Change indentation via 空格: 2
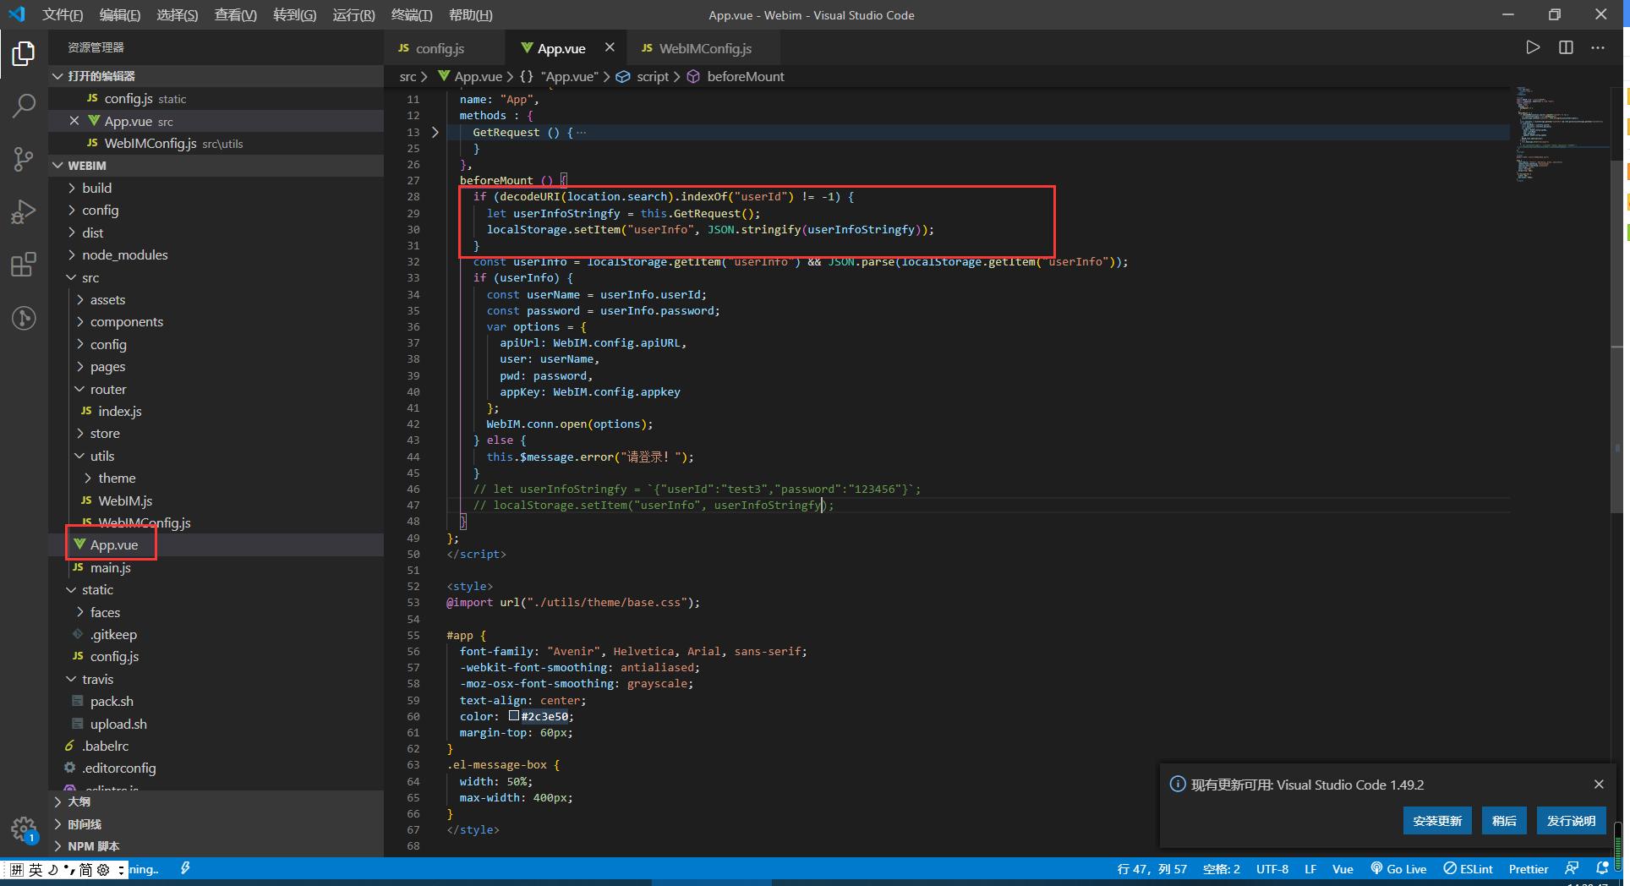 [x=1221, y=868]
